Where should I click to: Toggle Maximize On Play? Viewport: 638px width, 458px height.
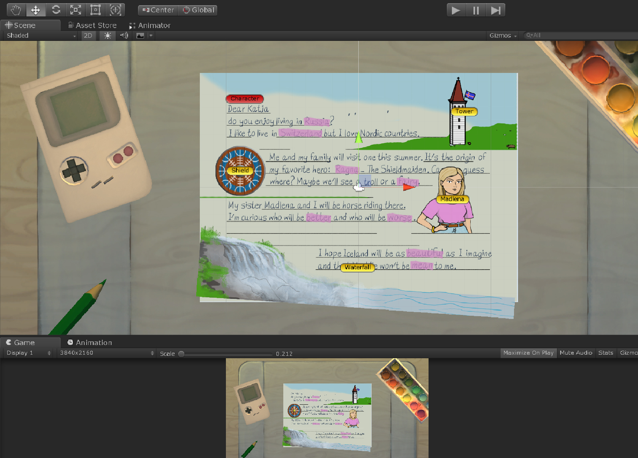coord(528,353)
